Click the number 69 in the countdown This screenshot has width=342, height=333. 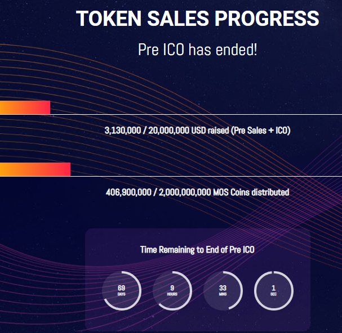[x=121, y=288]
